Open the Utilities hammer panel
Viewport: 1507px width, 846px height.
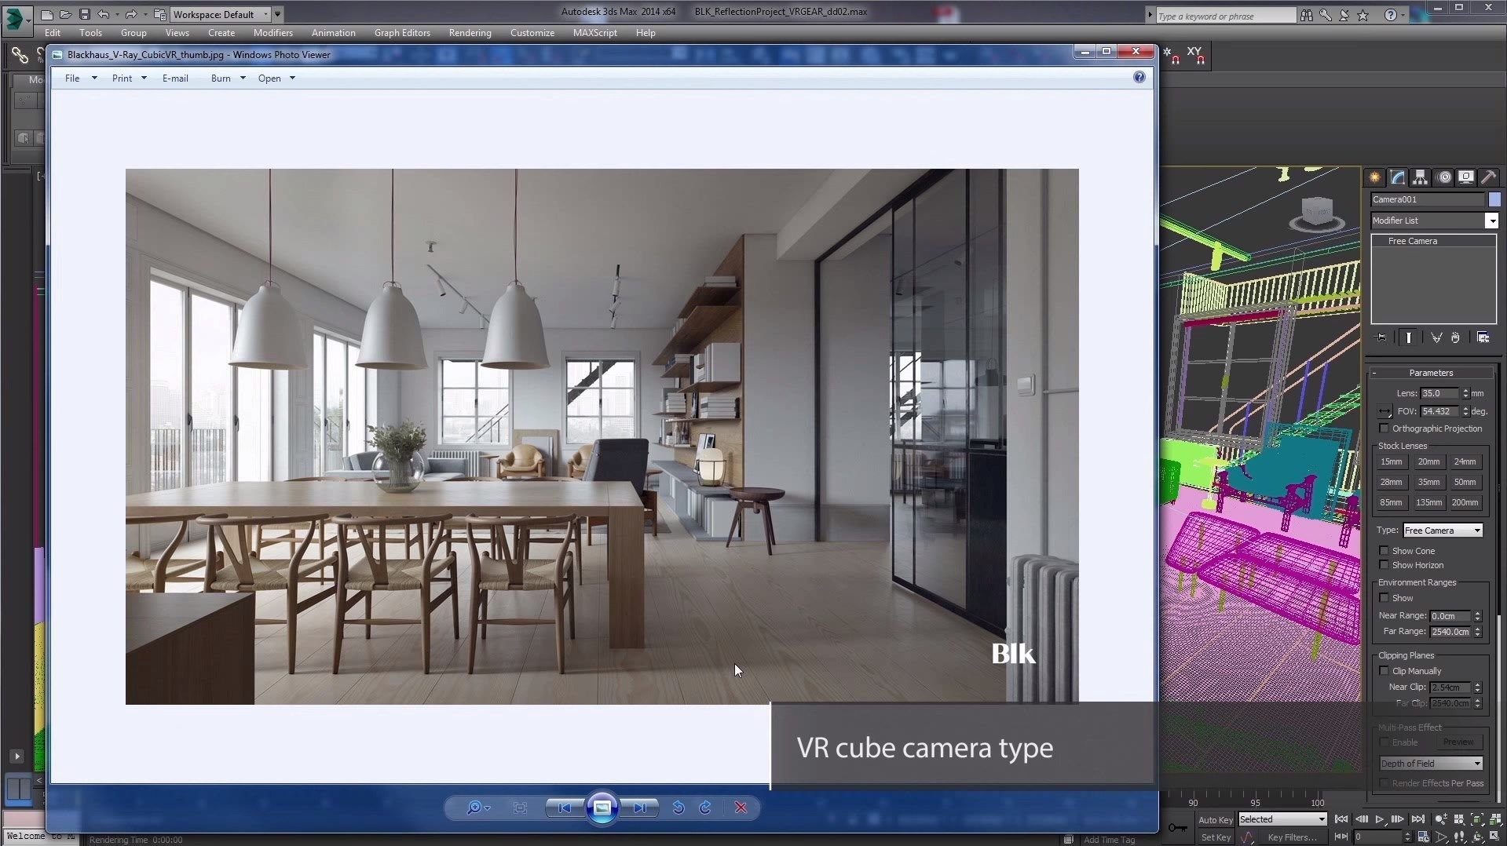click(x=1488, y=177)
